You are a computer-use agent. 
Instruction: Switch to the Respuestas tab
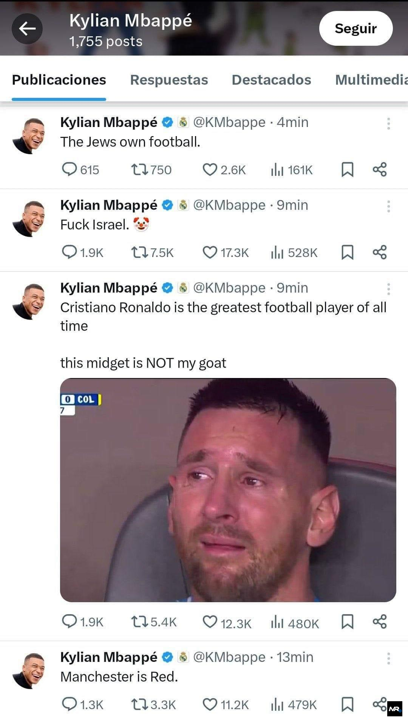169,80
